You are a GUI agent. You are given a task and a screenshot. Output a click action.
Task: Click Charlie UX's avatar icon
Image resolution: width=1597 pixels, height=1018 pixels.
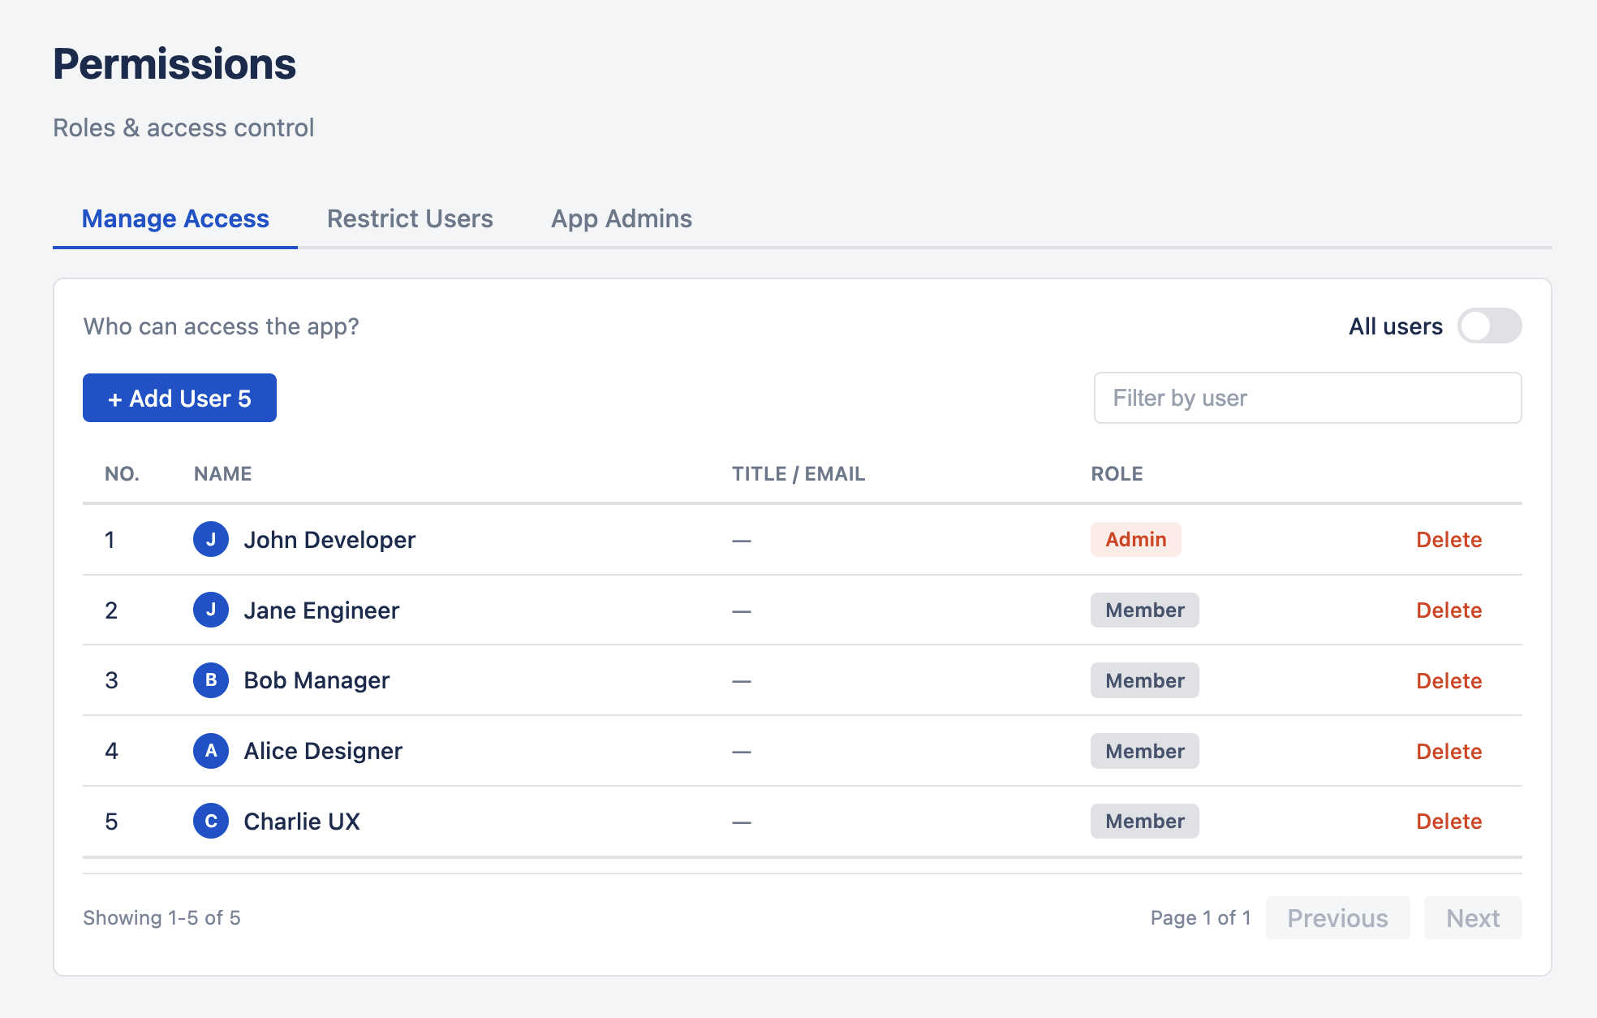point(210,821)
